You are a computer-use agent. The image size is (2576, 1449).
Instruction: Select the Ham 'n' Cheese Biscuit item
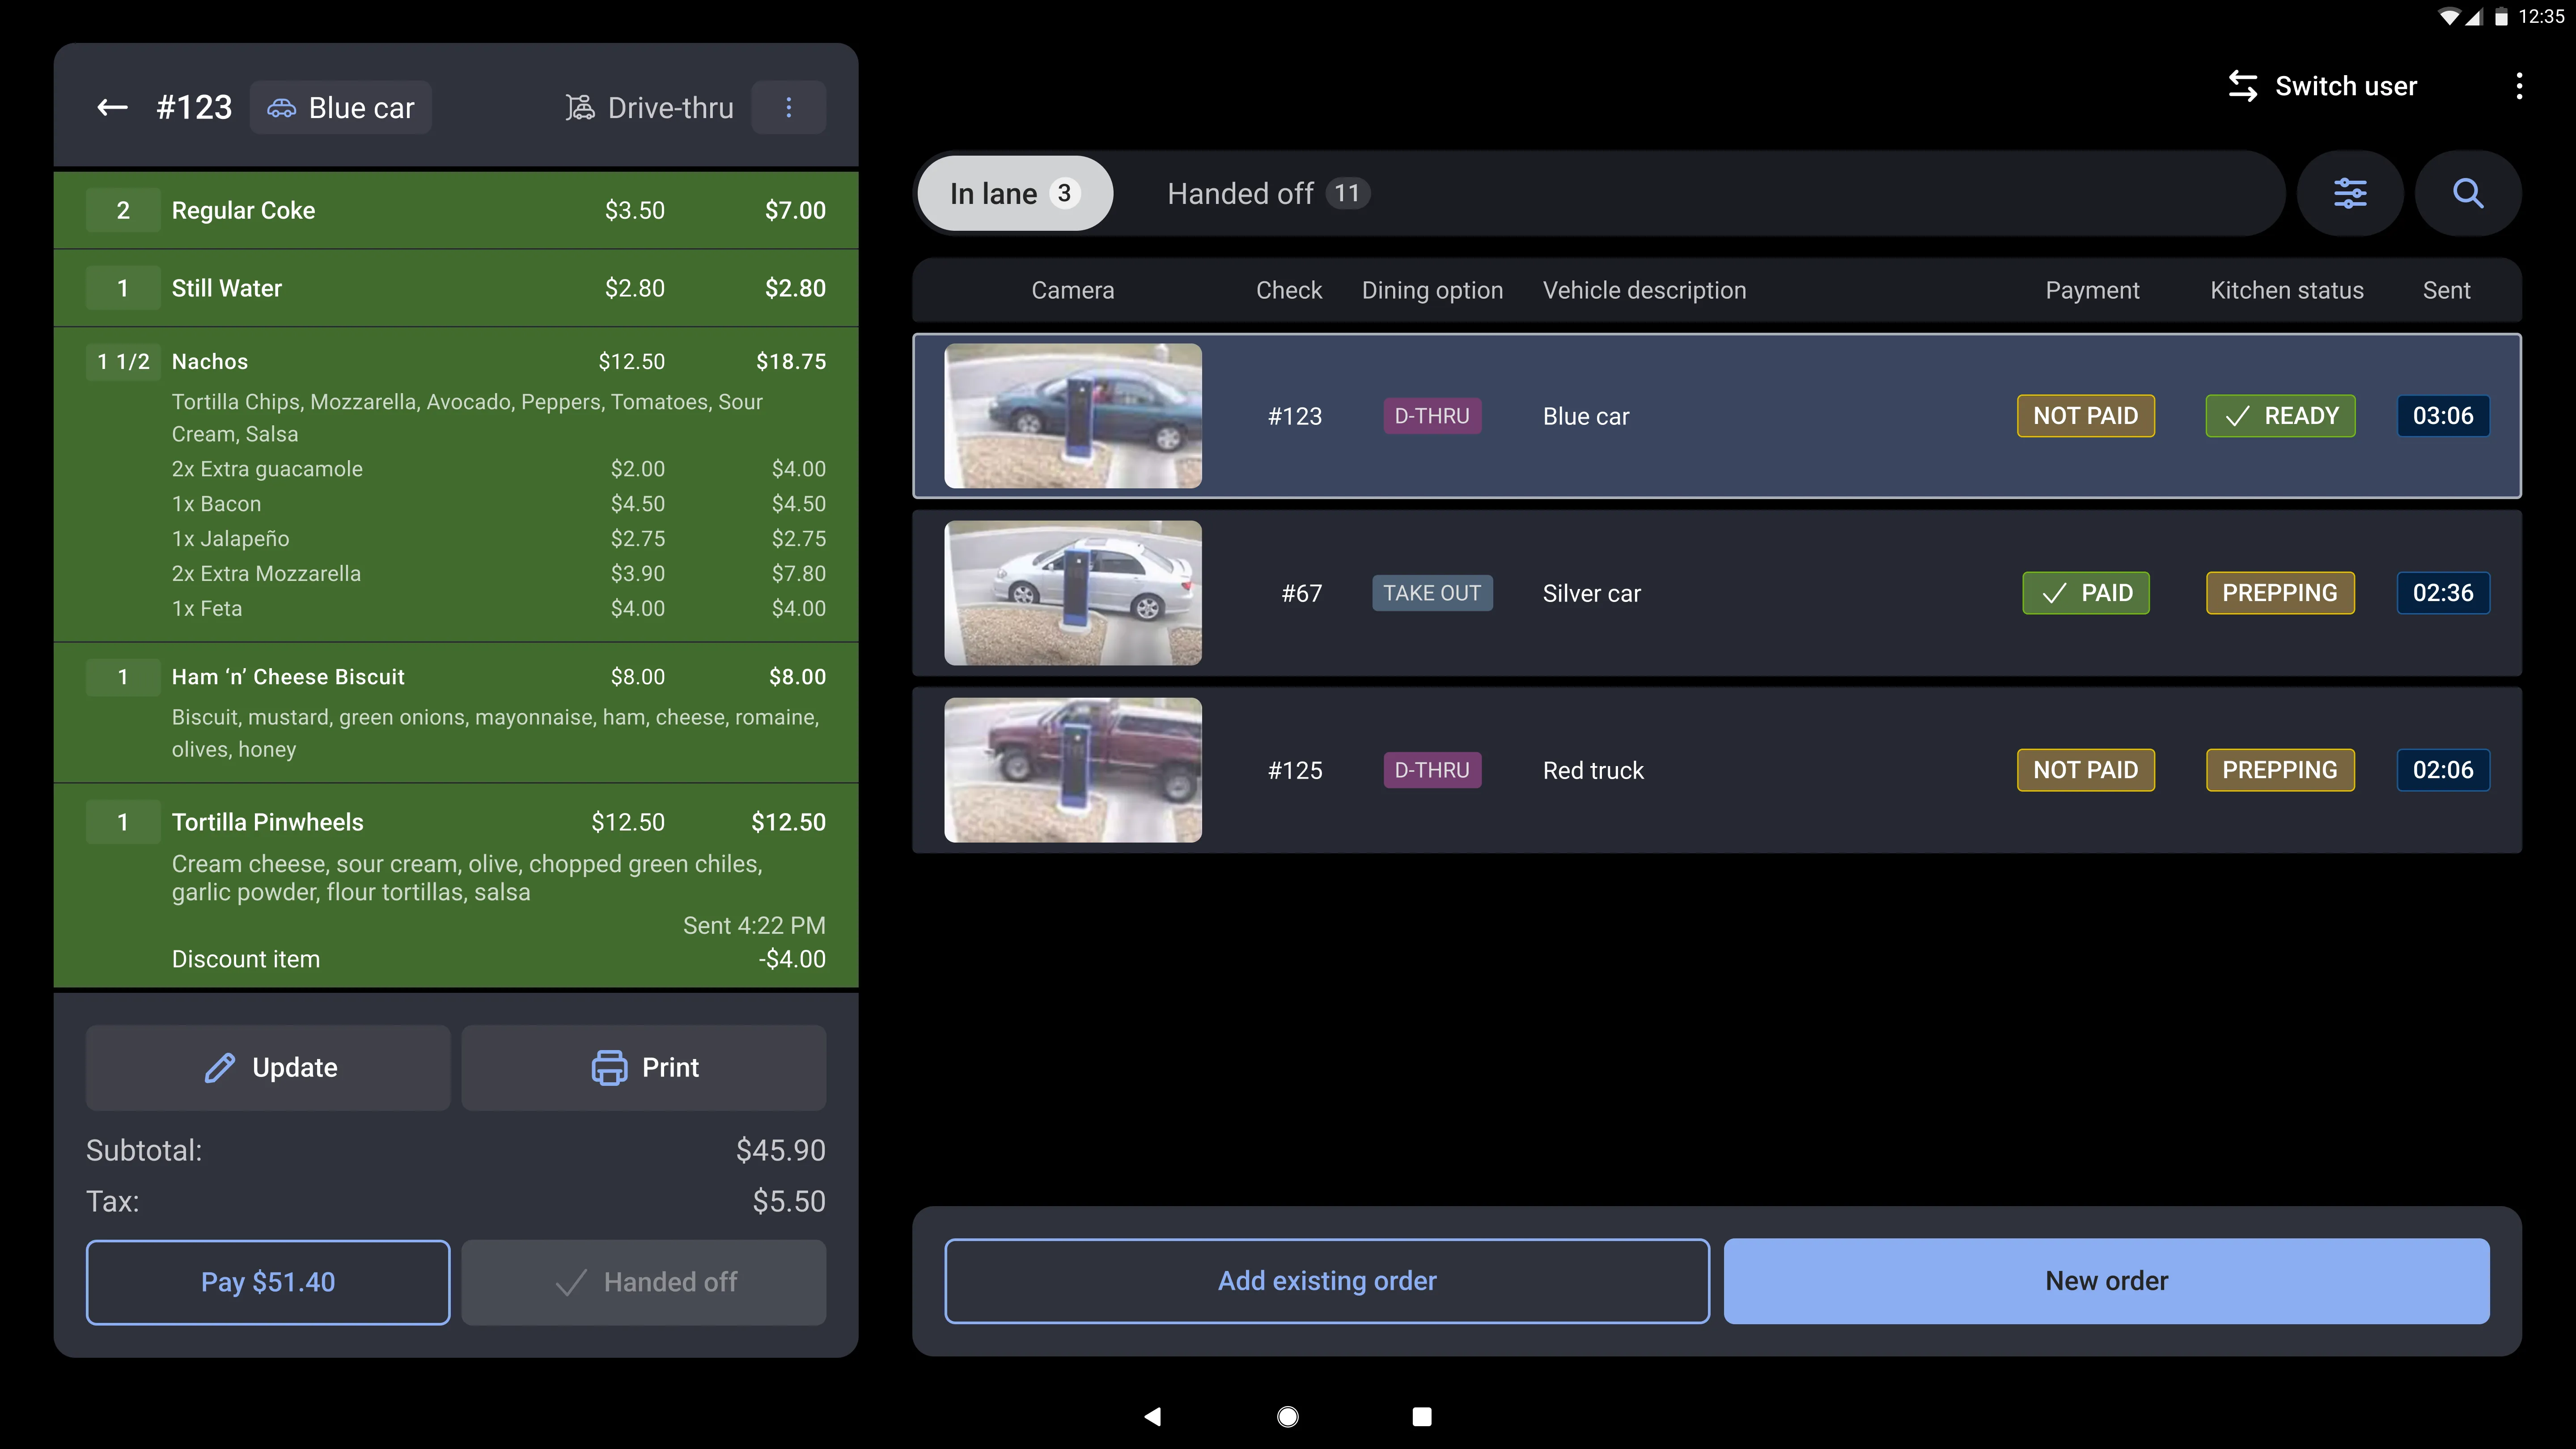[x=456, y=712]
